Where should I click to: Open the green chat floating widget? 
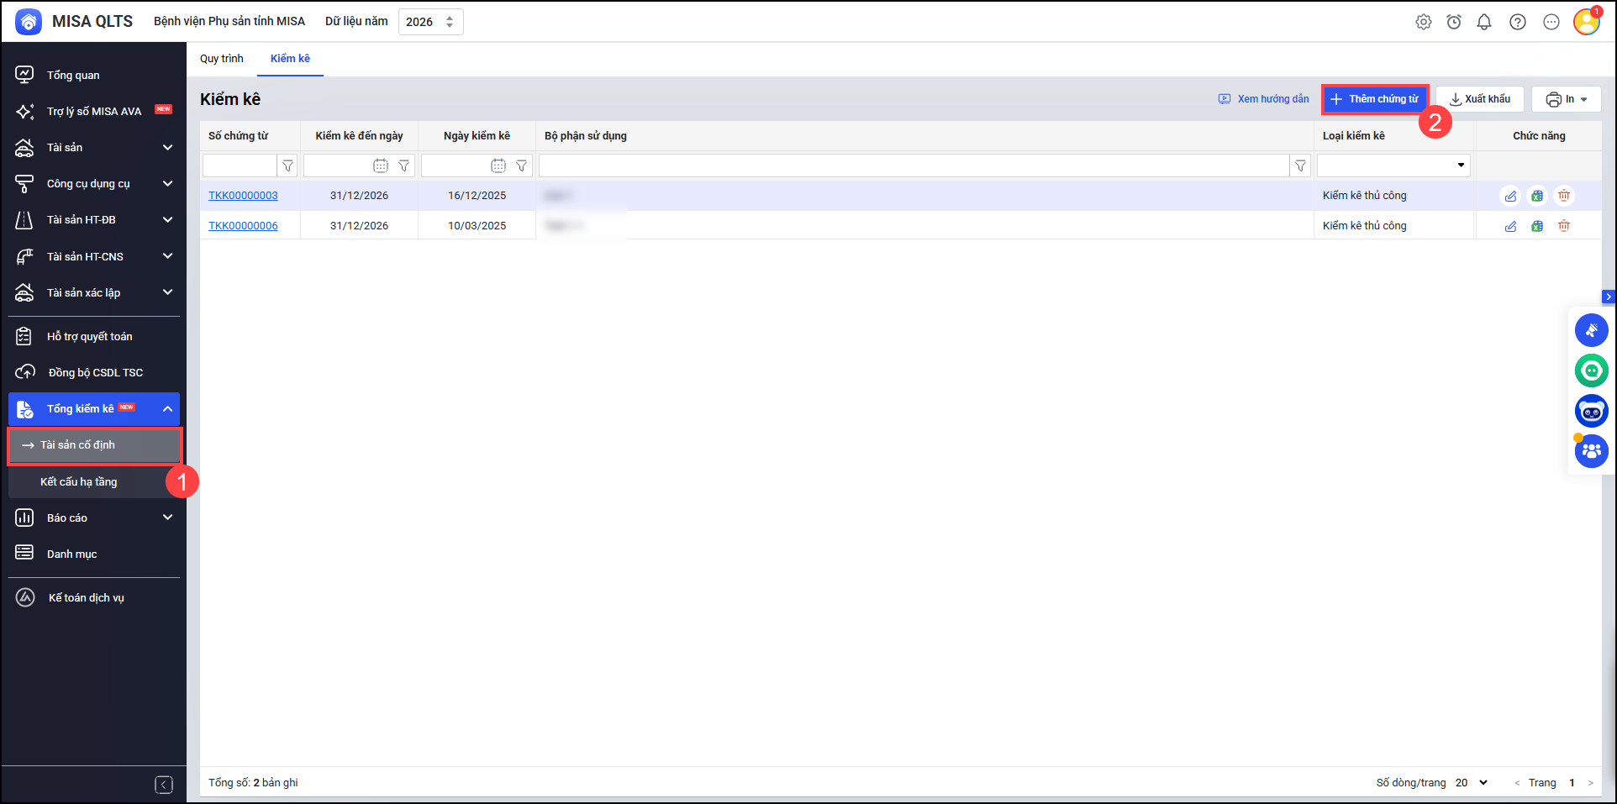point(1592,370)
